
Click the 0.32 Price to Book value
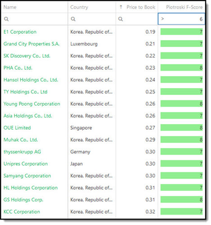[x=150, y=211]
